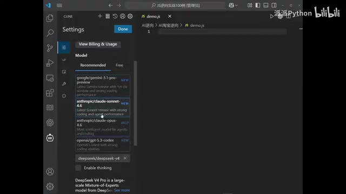The width and height of the screenshot is (346, 194).
Task: Toggle primary side bar visibility
Action: pos(258,5)
